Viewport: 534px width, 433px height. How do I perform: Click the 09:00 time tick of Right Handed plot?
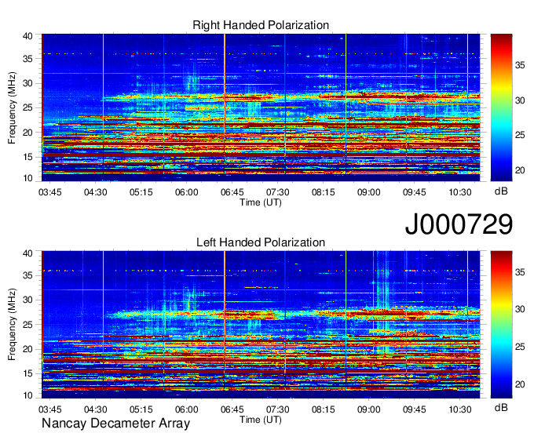pos(369,192)
